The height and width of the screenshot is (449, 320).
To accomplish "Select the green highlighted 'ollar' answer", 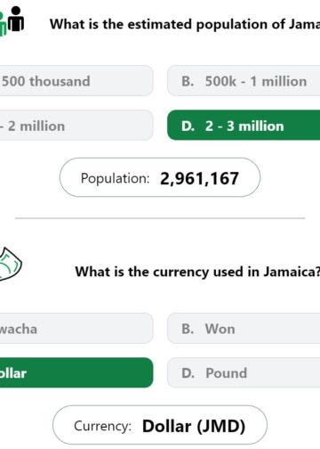I will [x=76, y=372].
